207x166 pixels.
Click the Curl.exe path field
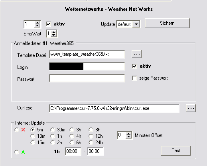point(114,108)
